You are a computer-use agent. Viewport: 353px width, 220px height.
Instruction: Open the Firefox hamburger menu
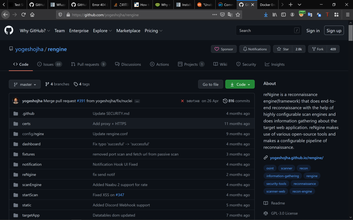tap(348, 15)
